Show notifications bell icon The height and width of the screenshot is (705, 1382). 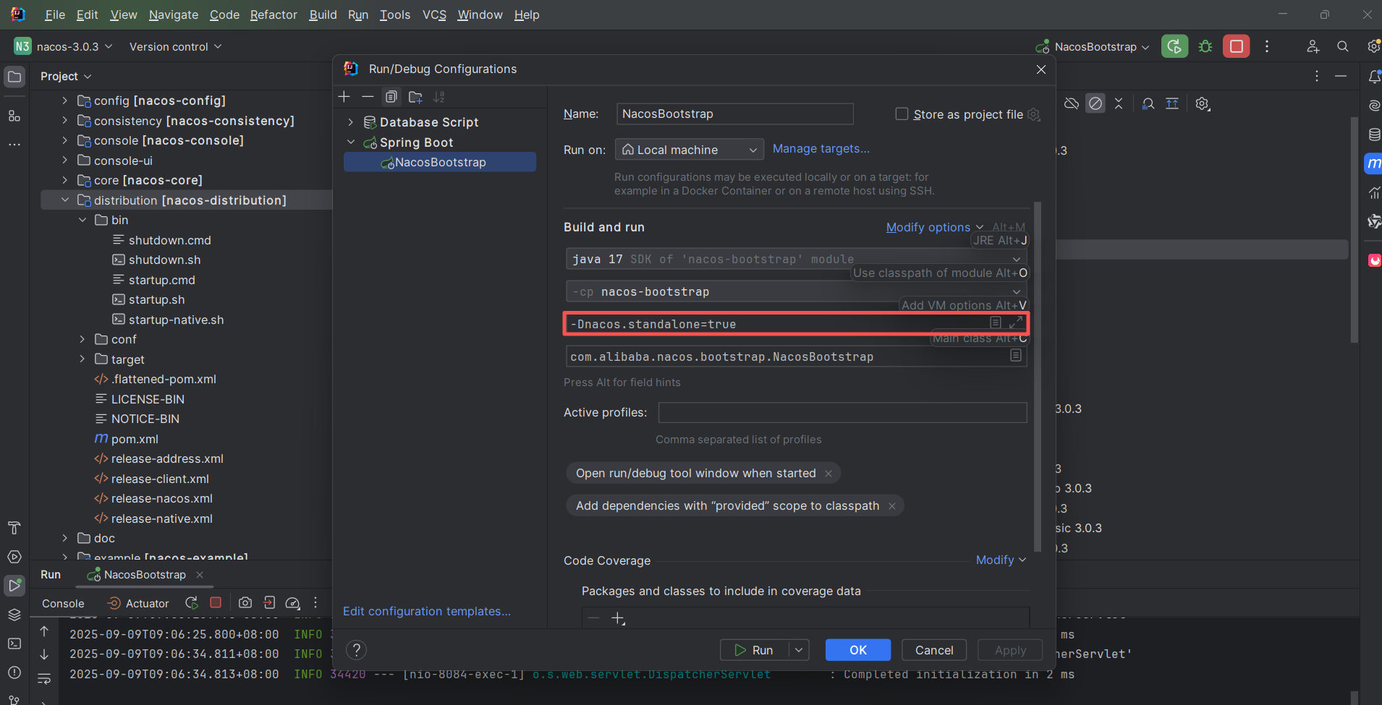pyautogui.click(x=1374, y=77)
